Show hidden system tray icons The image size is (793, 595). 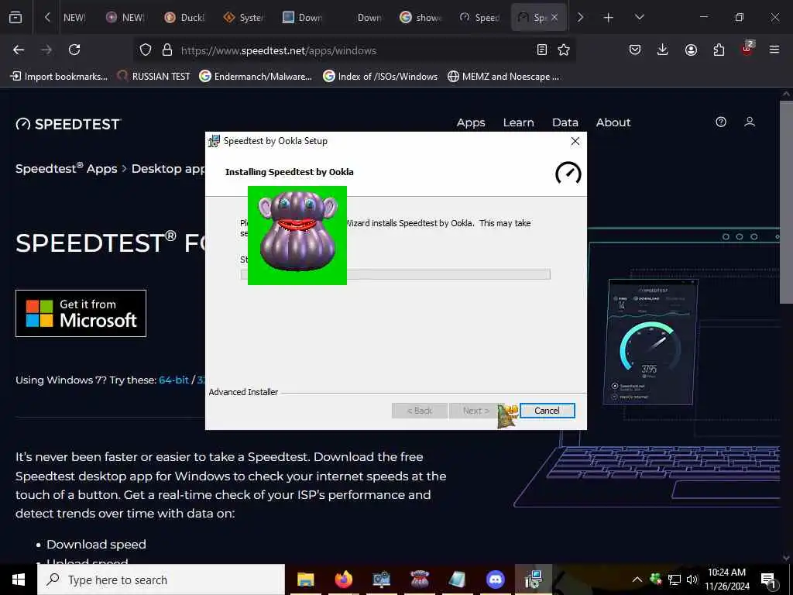coord(637,580)
